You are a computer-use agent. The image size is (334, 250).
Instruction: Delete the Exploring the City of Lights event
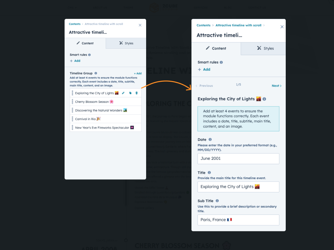(137, 93)
